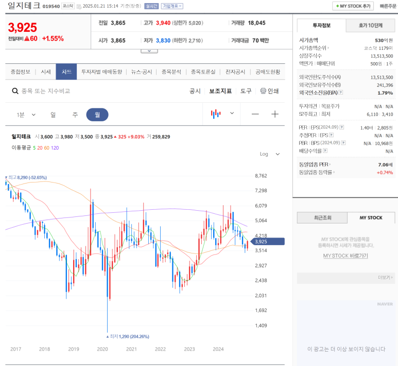The width and height of the screenshot is (398, 366).
Task: Click the 종목 또는 지수비교 search field
Action: 46,91
